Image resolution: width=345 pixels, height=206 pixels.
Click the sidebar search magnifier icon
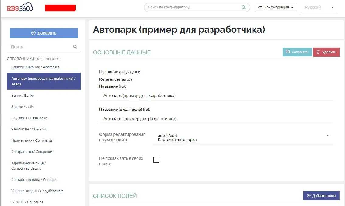pyautogui.click(x=75, y=47)
